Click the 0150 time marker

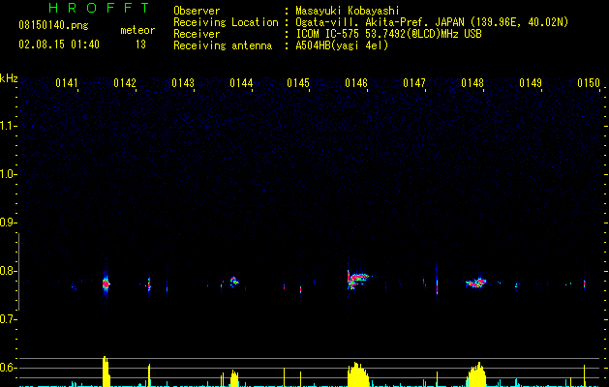point(589,83)
